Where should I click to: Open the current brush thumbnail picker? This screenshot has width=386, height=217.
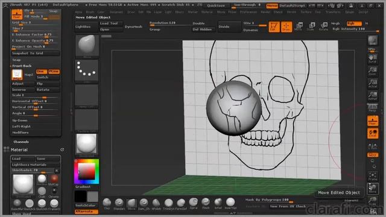point(87,46)
